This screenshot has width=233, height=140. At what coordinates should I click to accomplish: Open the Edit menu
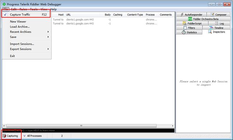coord(14,9)
